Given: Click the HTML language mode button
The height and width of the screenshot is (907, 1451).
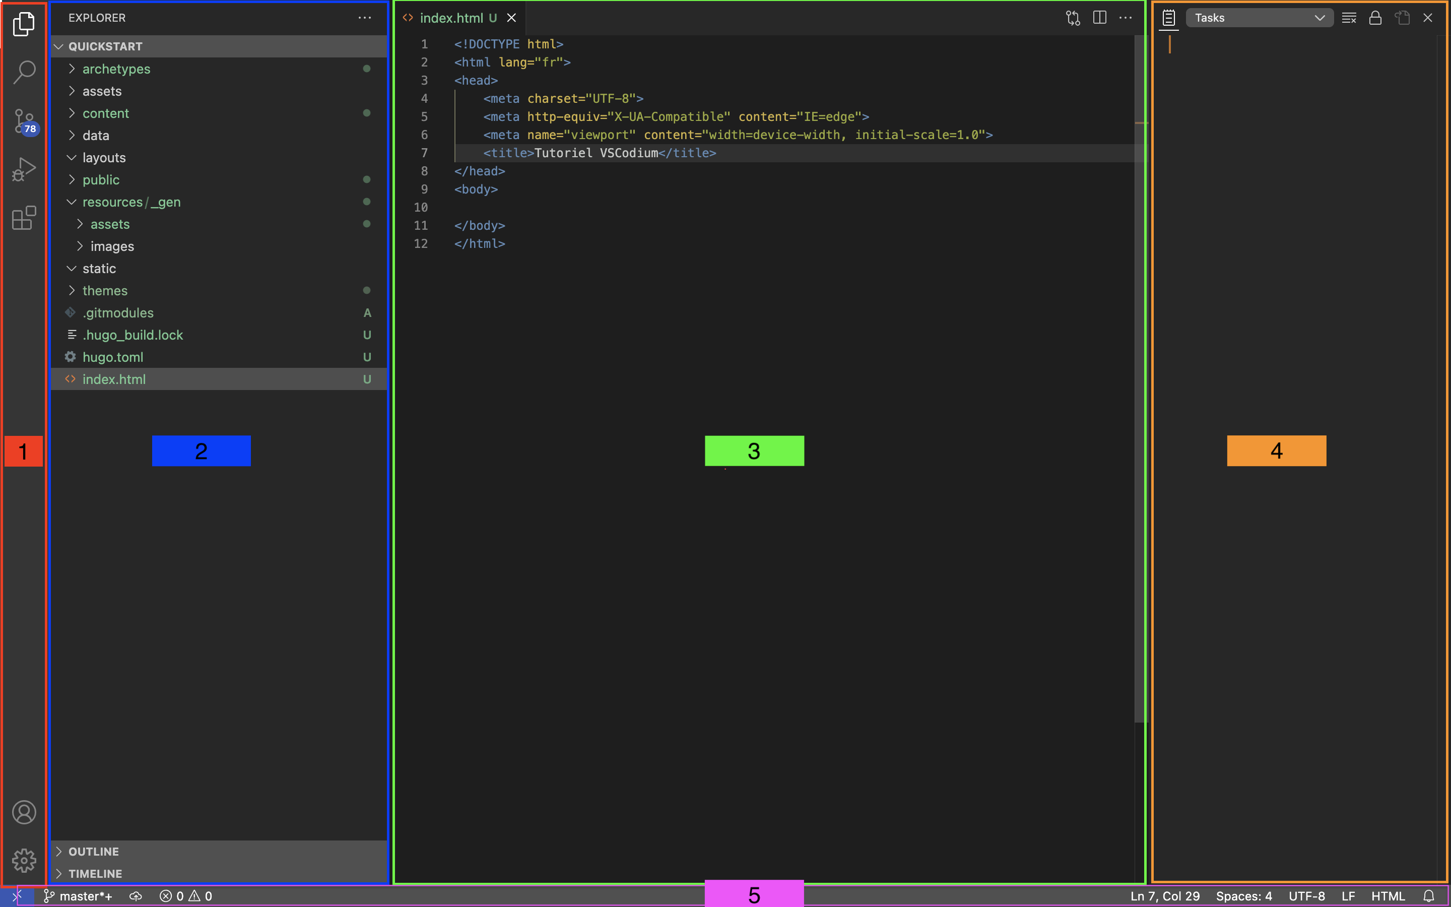Looking at the screenshot, I should pos(1388,895).
